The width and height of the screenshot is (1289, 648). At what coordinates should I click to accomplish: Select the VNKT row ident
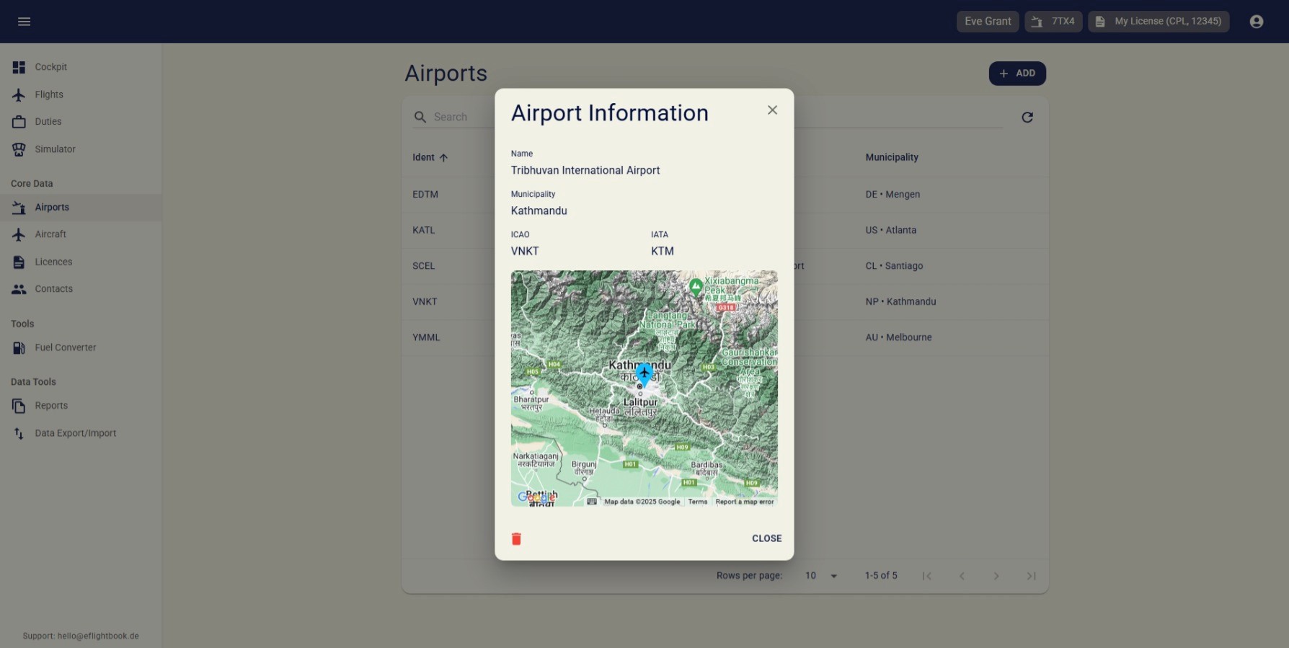(425, 301)
